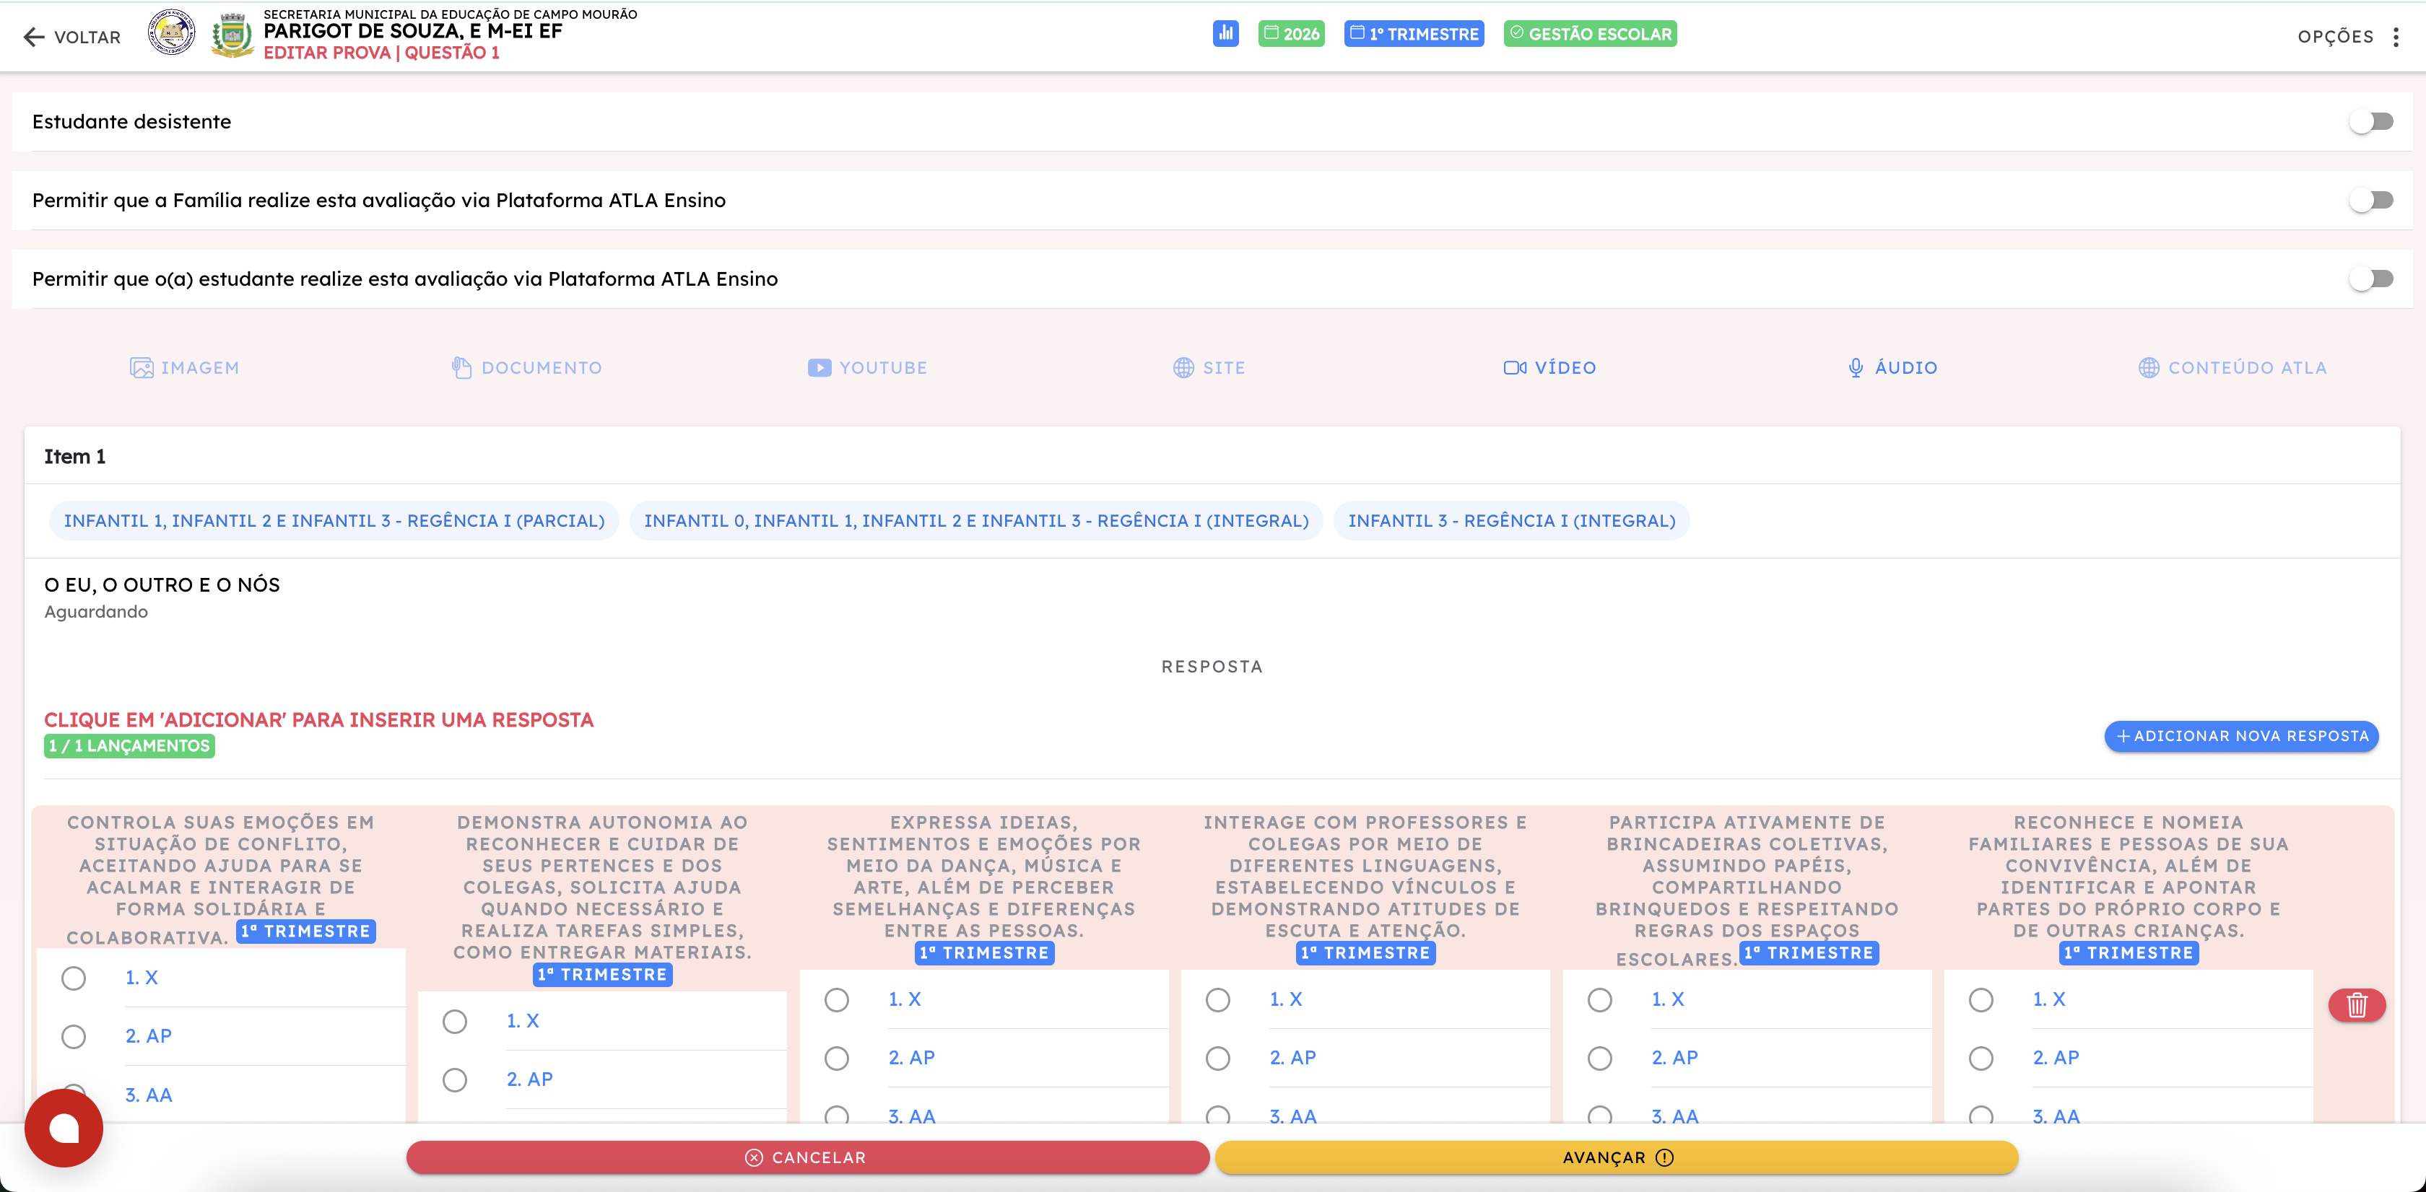Image resolution: width=2426 pixels, height=1192 pixels.
Task: Select 2. AP under Reconhece e nomeia
Action: click(1981, 1059)
